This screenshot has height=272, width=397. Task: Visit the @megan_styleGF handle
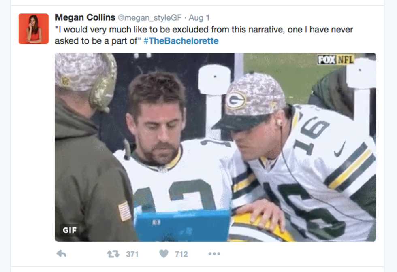point(149,18)
